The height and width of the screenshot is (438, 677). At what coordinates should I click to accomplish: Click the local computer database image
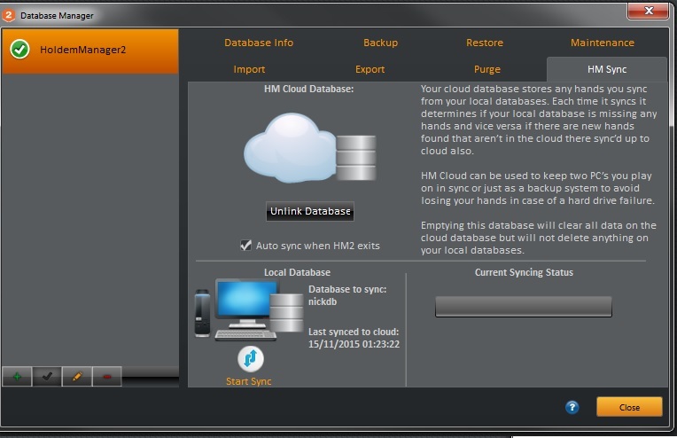[249, 309]
